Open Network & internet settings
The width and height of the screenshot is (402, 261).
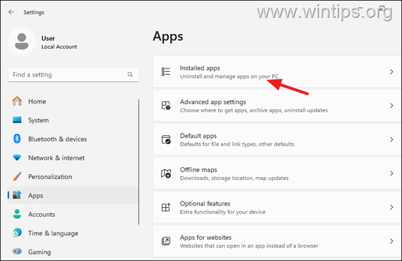click(73, 158)
